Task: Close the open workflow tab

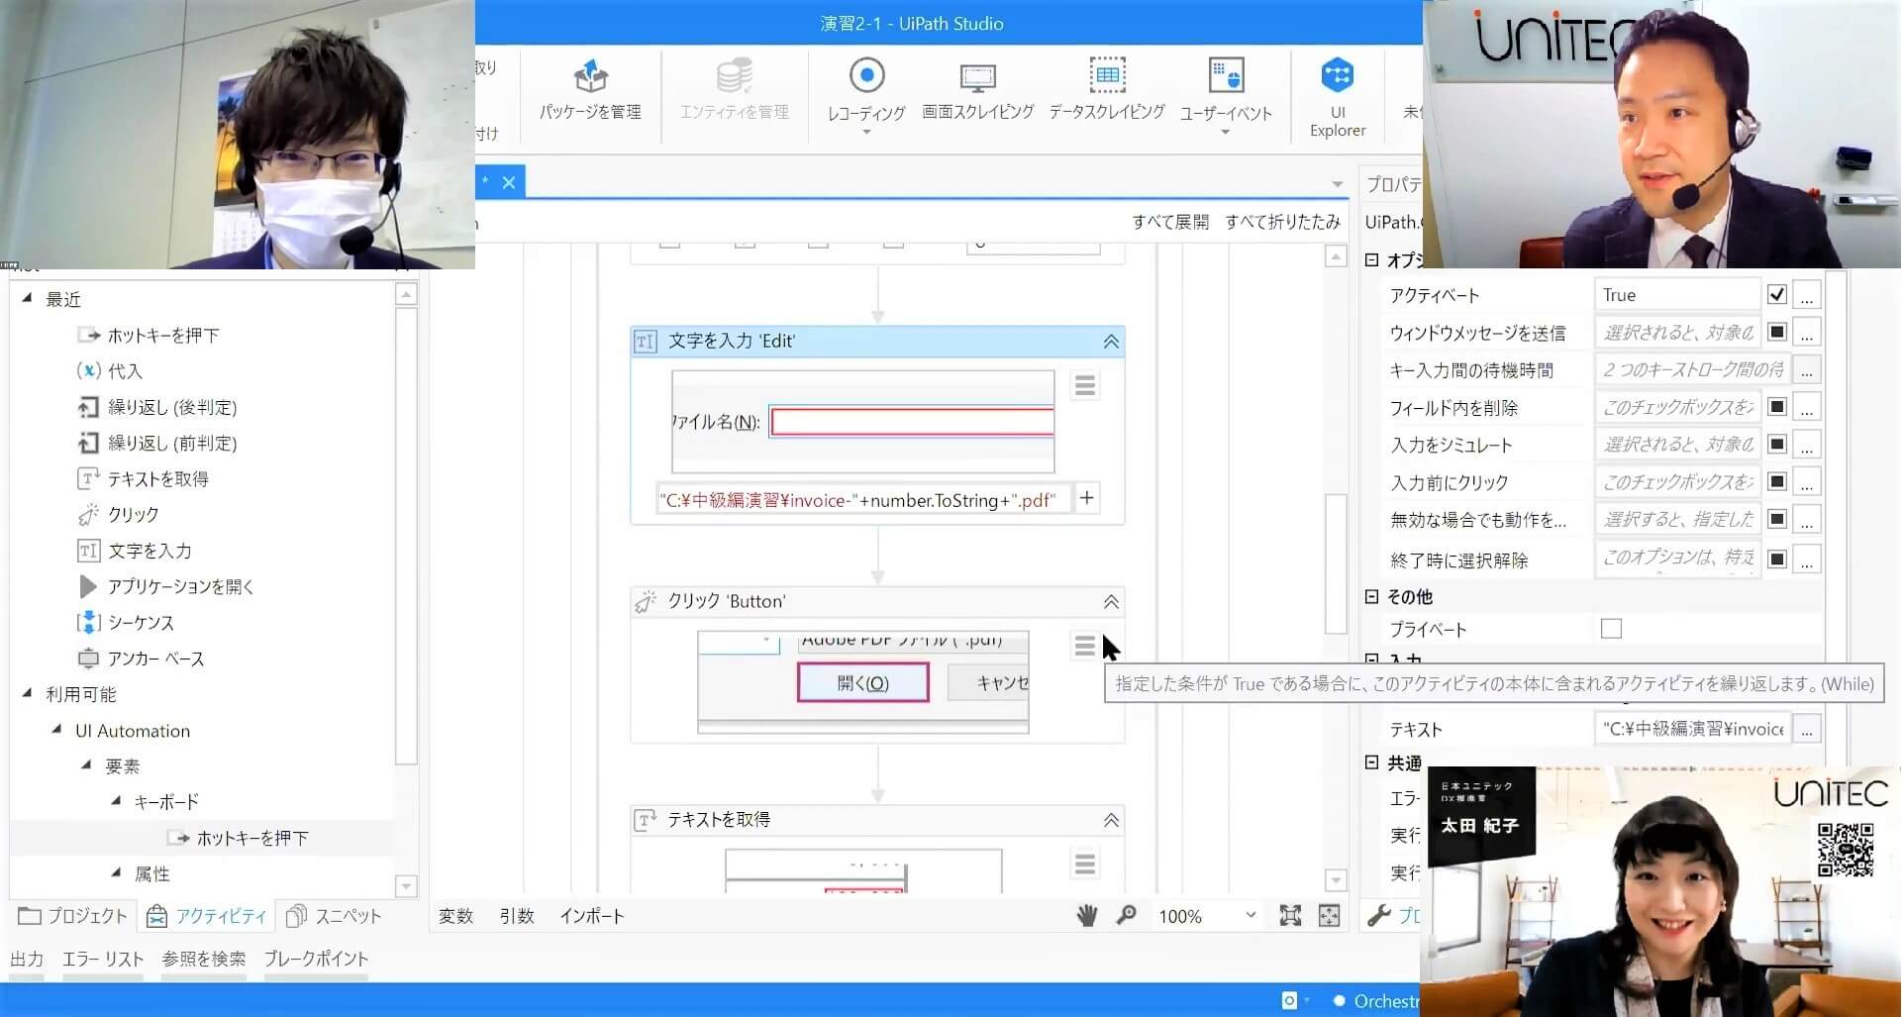Action: 509,182
